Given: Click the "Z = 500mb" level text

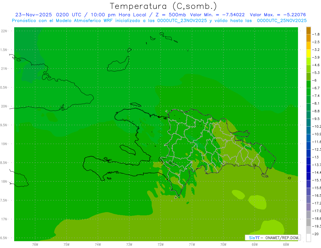Looking at the screenshot, I should [170, 15].
